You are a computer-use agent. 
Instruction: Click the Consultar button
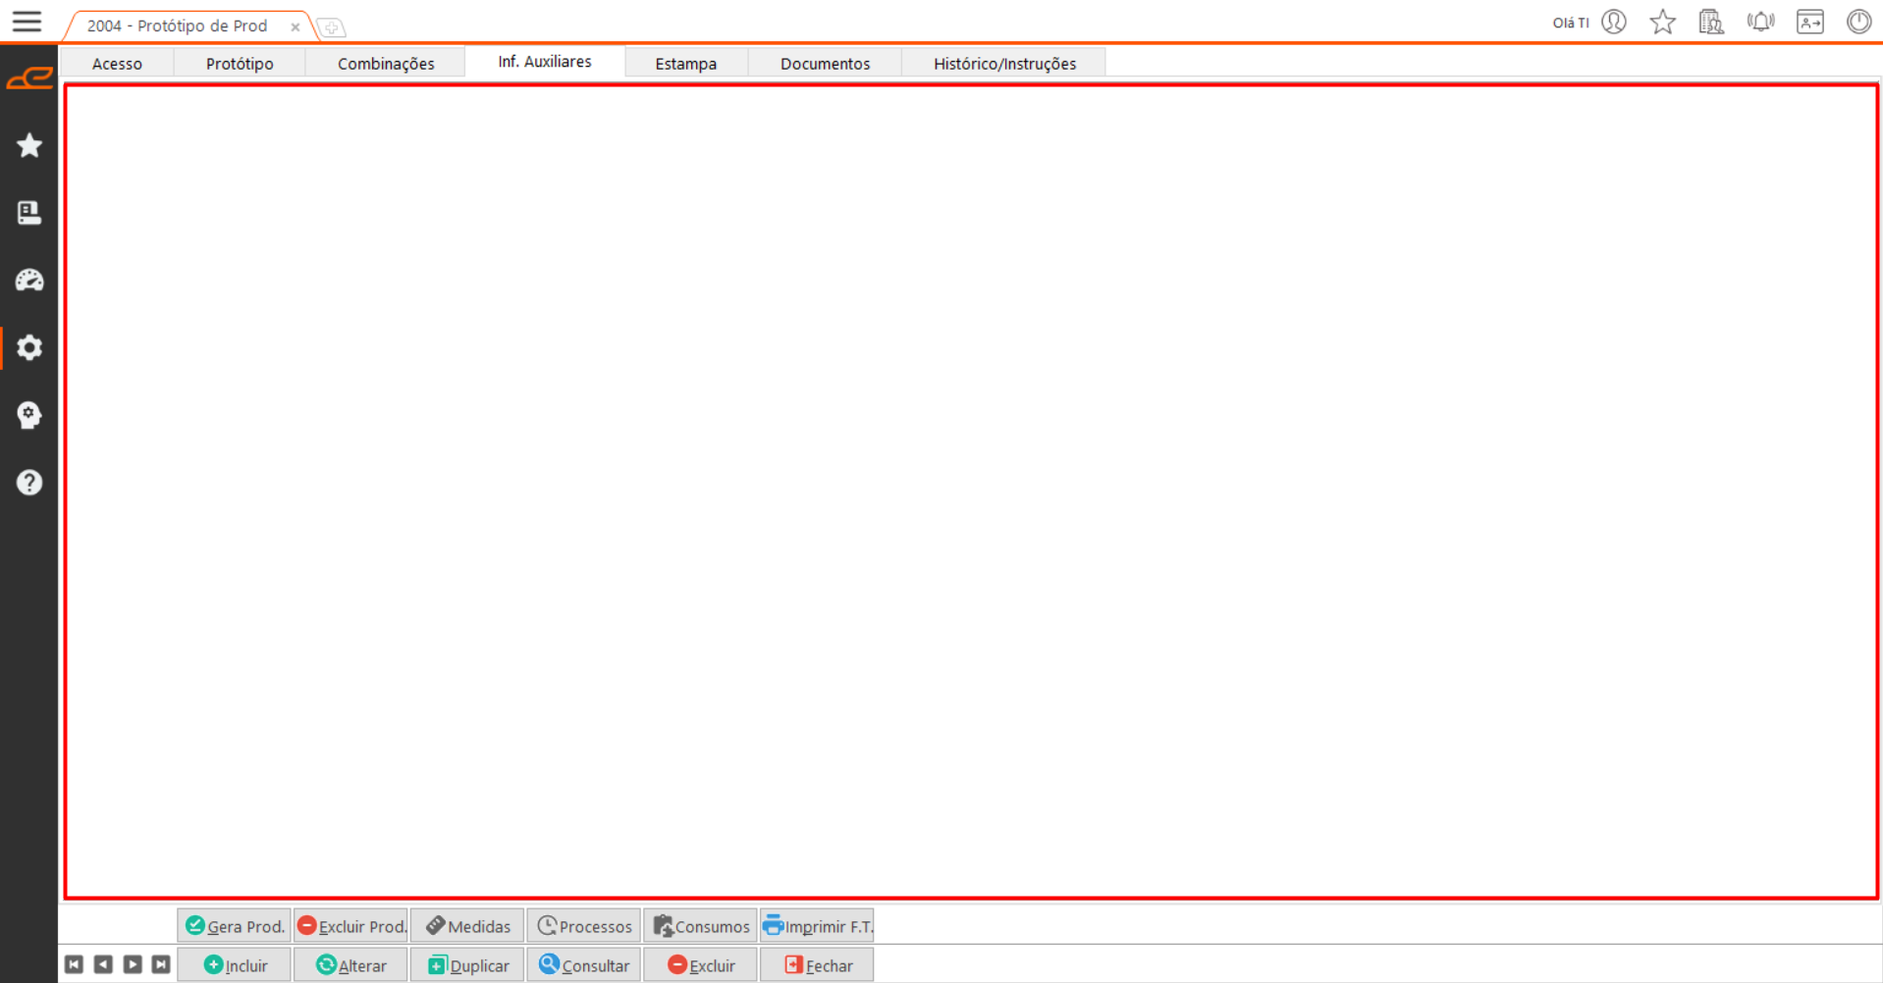point(584,965)
